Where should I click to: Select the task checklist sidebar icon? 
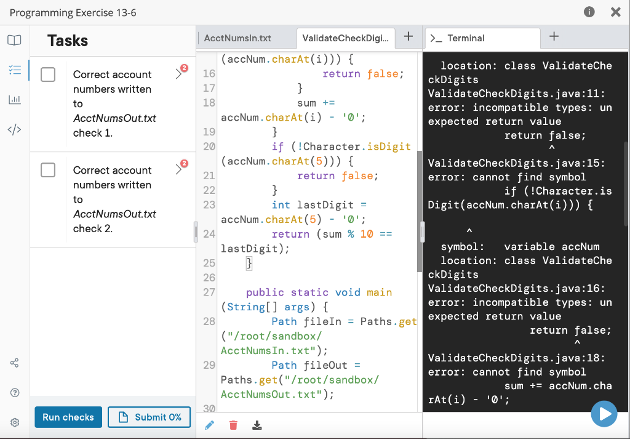tap(14, 70)
